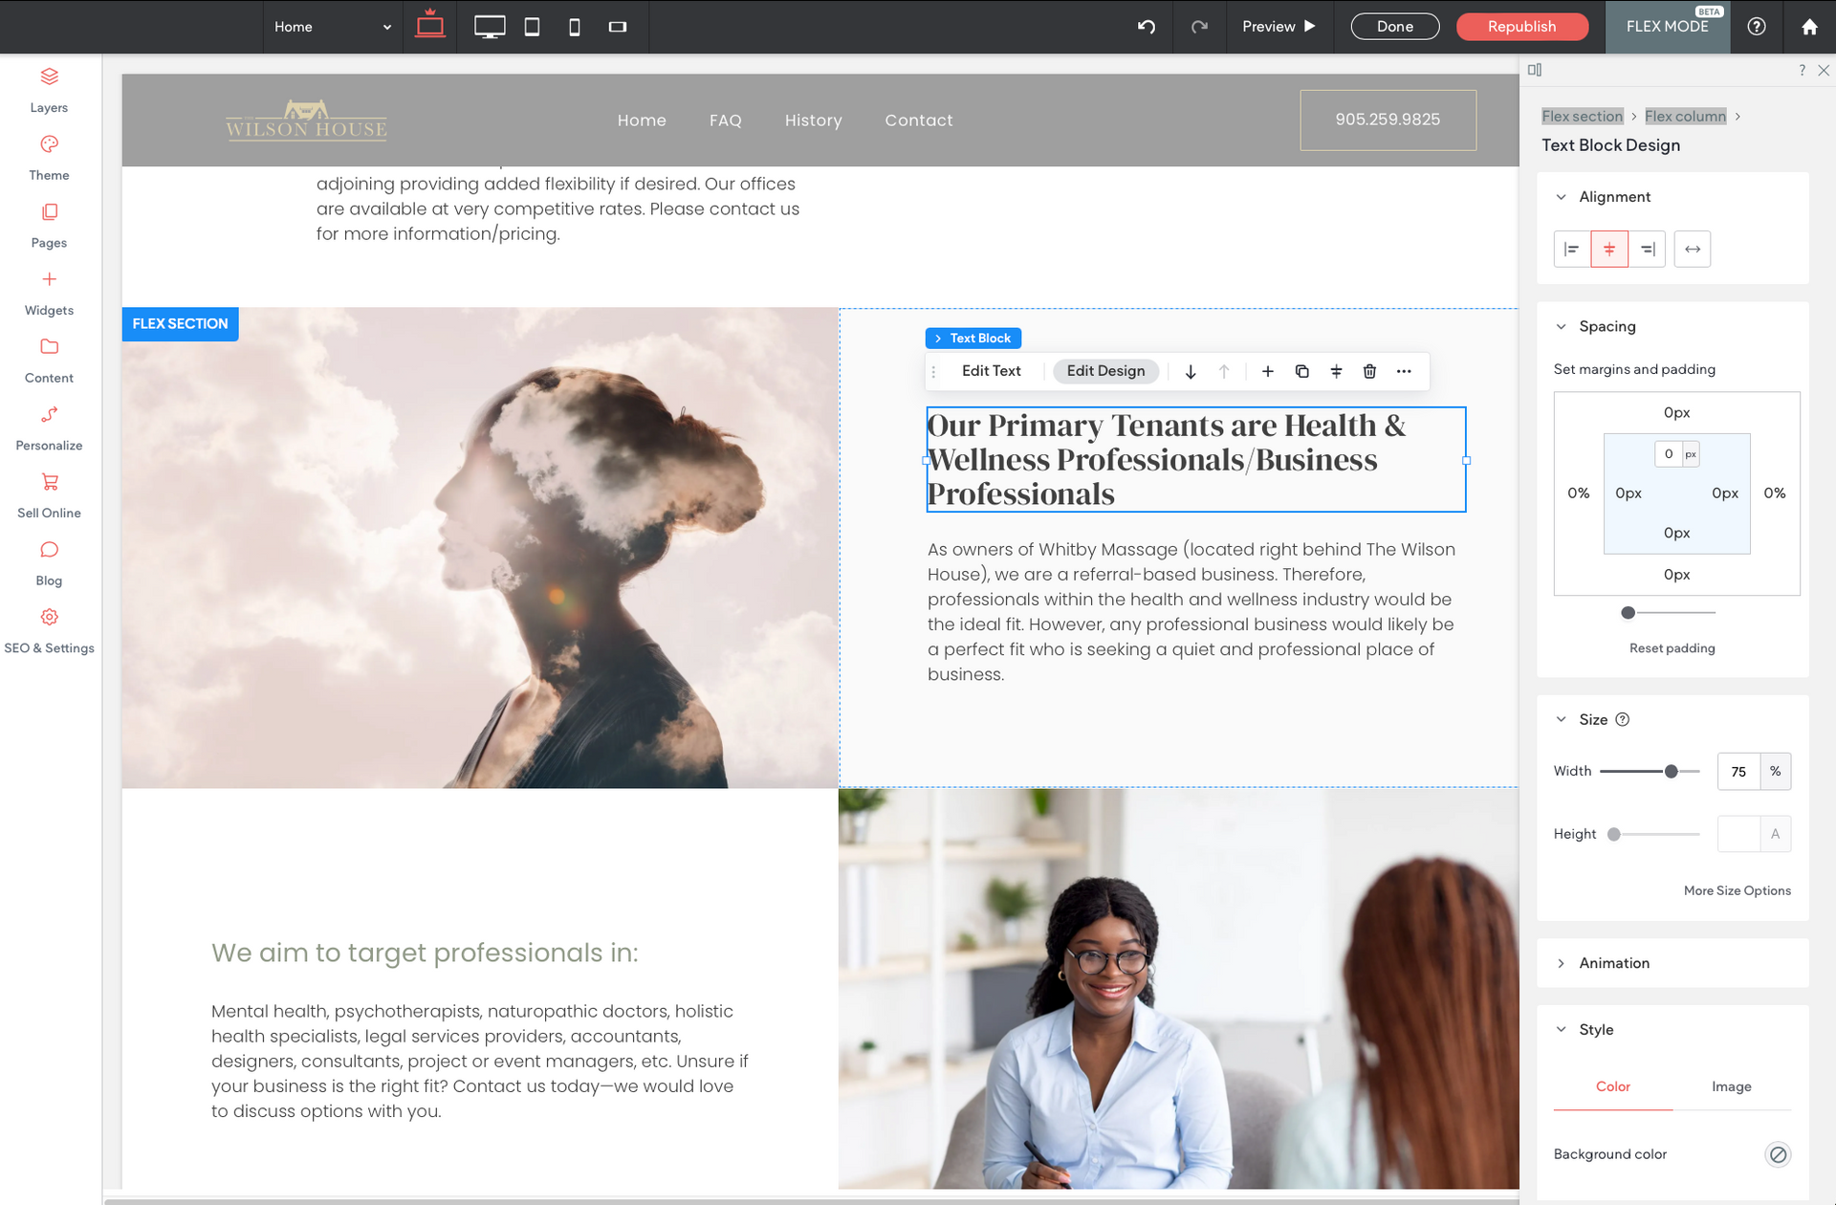Expand the Style section settings

pyautogui.click(x=1563, y=1029)
